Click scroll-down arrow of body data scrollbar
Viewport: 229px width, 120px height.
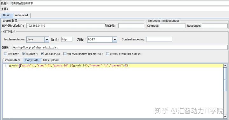(x=225, y=117)
